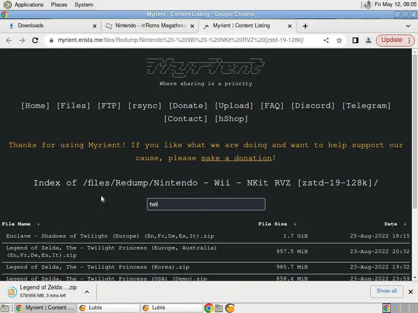Click date 23-Aug-2022 19:32
418x313 pixels.
[380, 267]
